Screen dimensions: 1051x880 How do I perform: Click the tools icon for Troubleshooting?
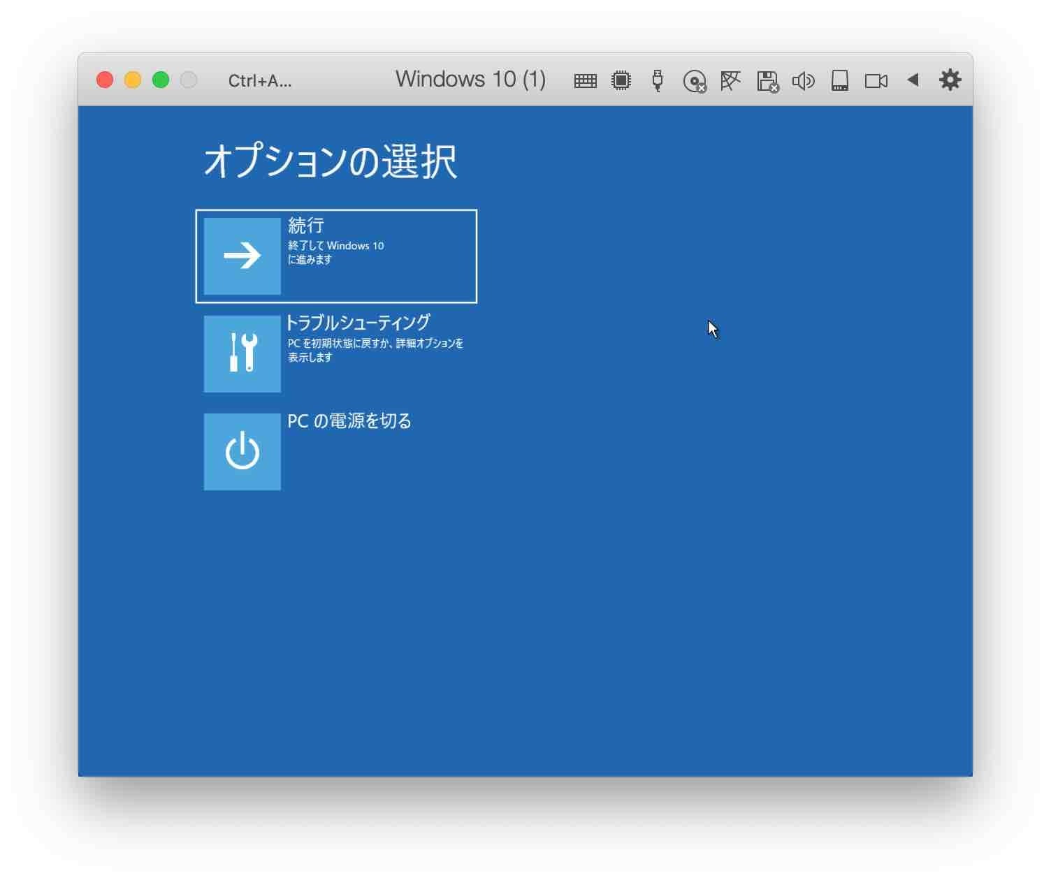coord(242,353)
